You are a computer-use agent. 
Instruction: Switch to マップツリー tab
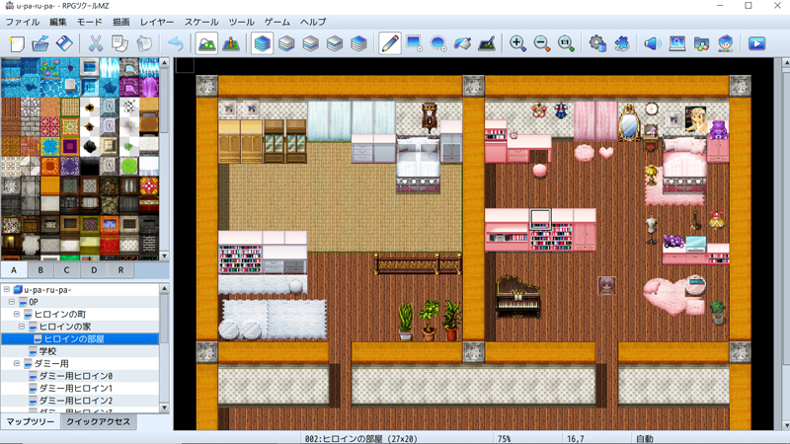coord(31,422)
